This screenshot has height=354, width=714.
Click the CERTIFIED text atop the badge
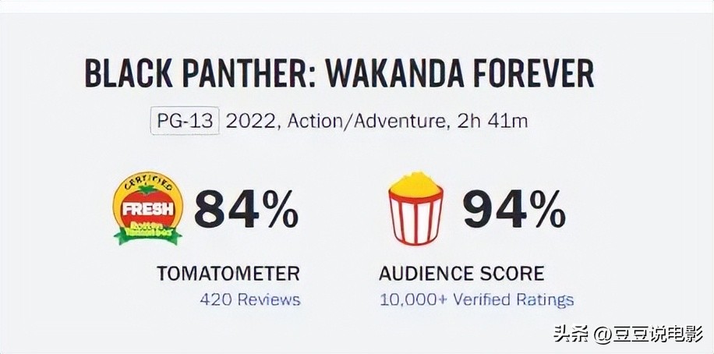click(148, 184)
